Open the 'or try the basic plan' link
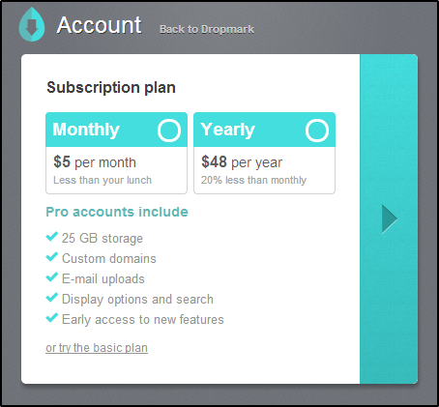This screenshot has width=439, height=407. click(x=97, y=348)
